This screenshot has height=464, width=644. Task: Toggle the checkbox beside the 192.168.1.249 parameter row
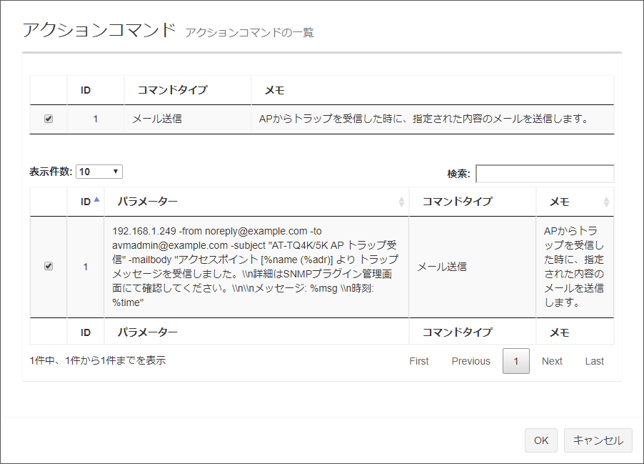(x=49, y=266)
